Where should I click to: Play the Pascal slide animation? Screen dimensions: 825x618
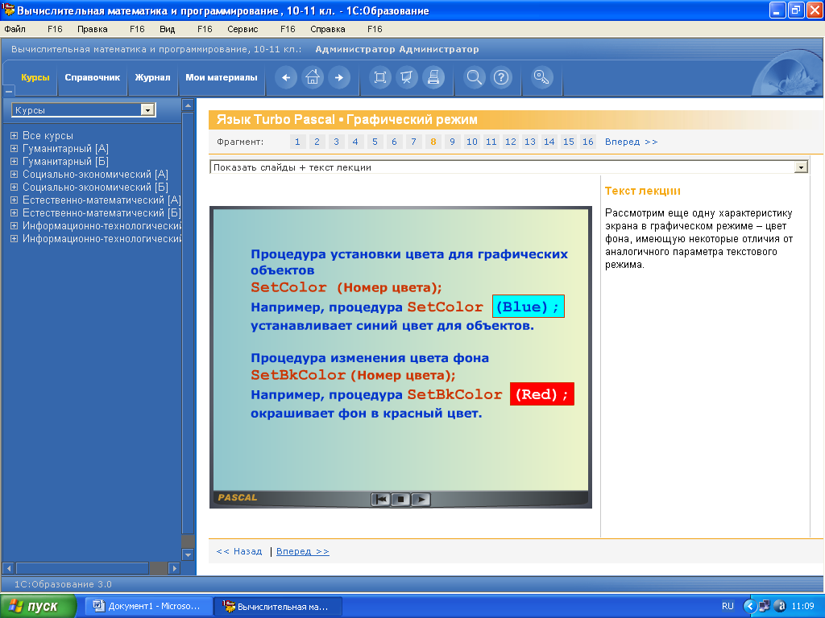421,499
